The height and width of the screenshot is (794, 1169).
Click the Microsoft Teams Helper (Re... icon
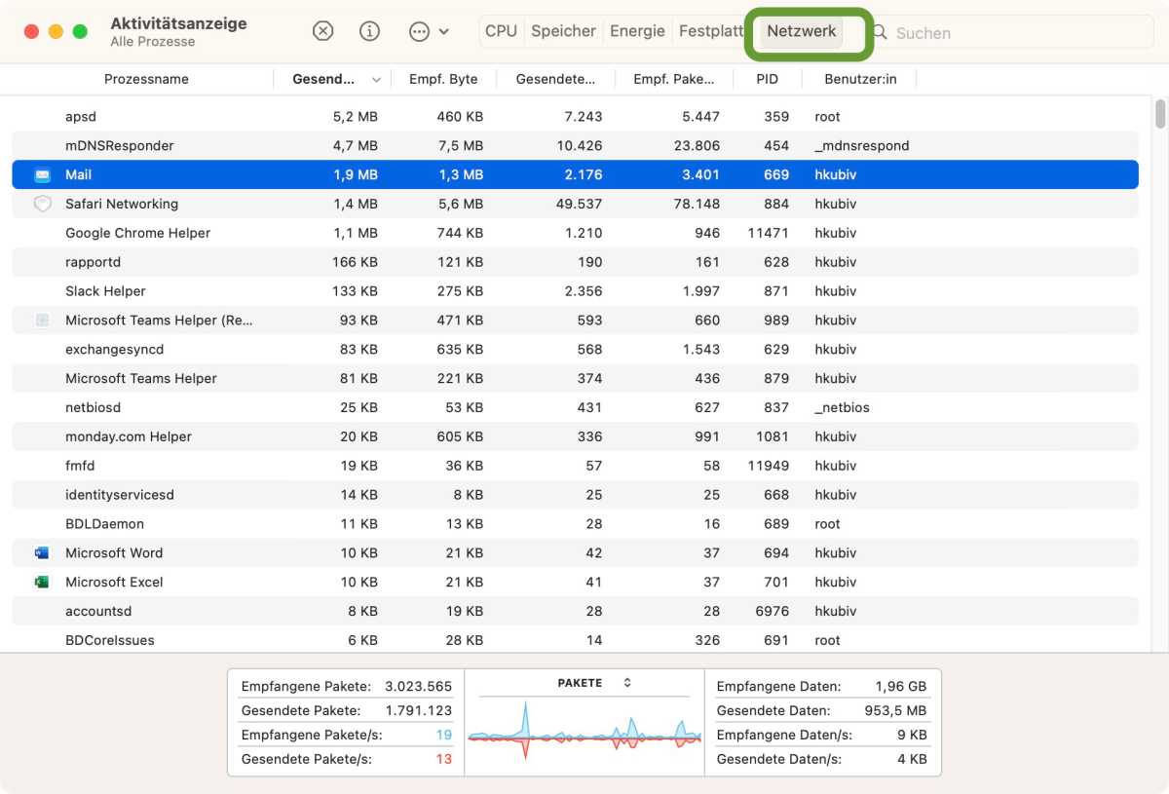(42, 321)
